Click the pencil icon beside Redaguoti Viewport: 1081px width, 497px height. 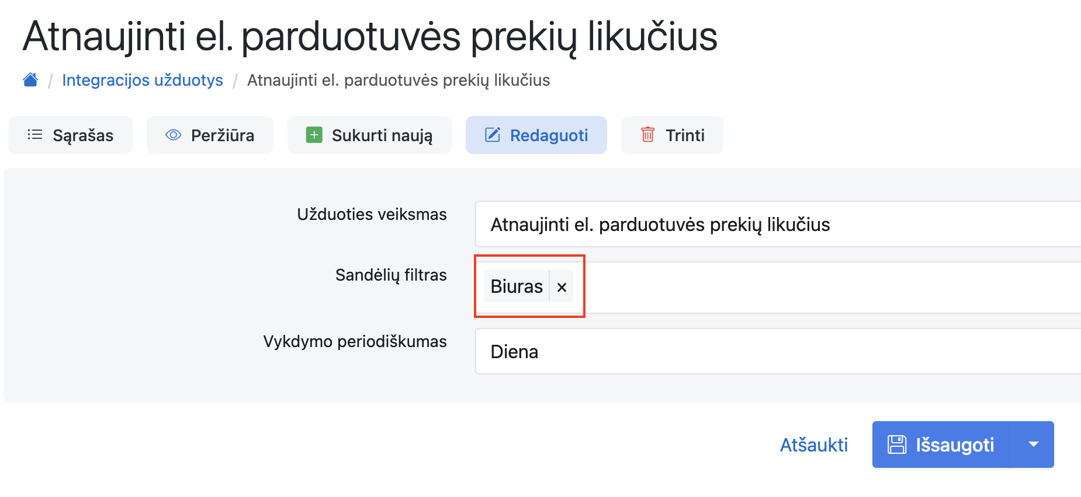(493, 135)
